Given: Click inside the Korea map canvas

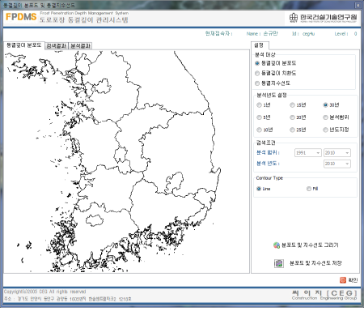Looking at the screenshot, I should [x=126, y=161].
